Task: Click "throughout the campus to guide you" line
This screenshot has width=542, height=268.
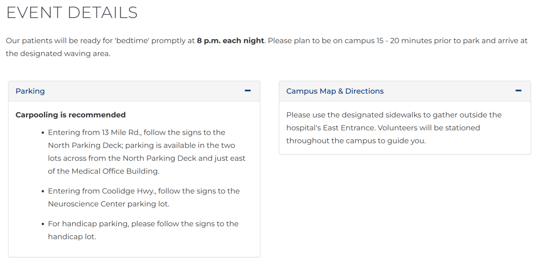Action: 356,141
